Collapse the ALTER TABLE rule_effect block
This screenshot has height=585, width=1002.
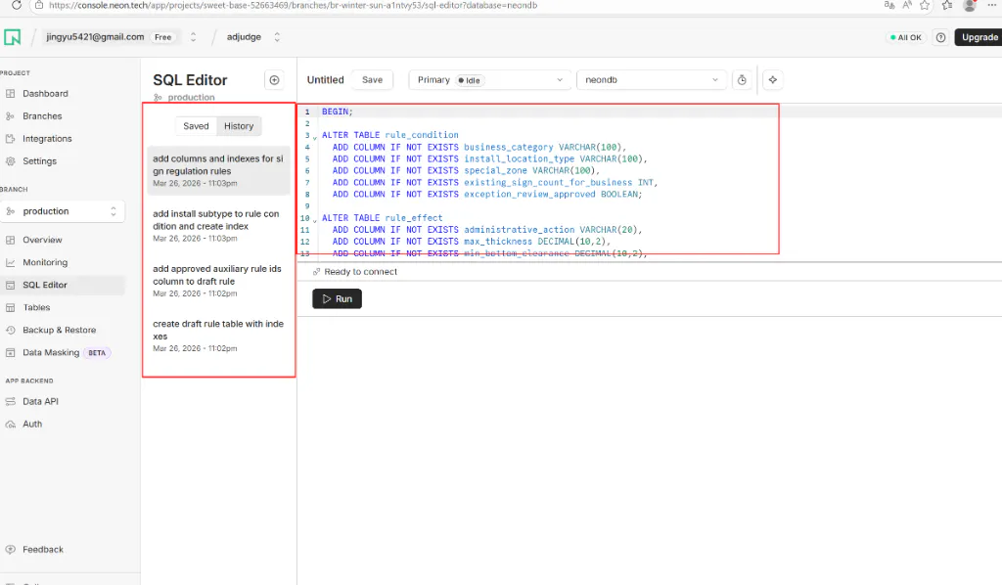tap(315, 220)
